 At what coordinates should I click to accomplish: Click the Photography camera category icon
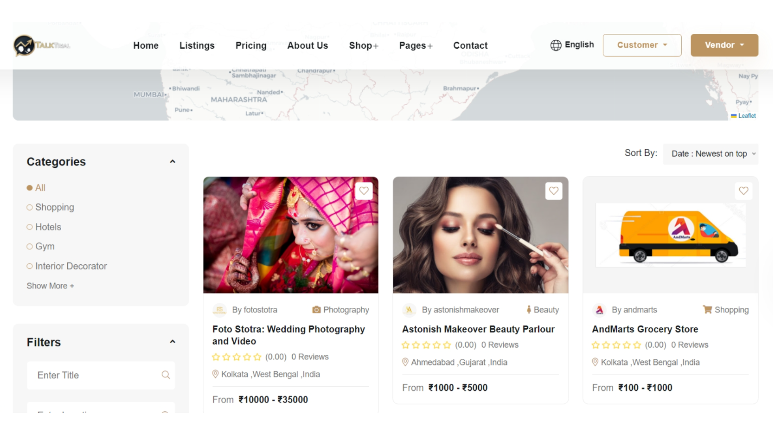(316, 310)
